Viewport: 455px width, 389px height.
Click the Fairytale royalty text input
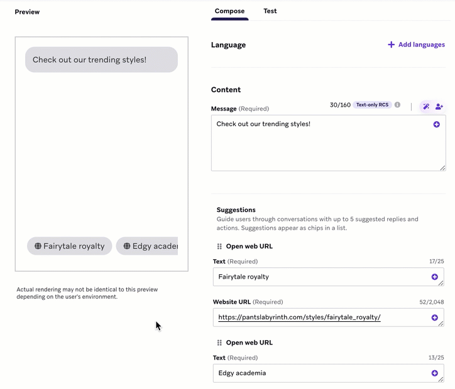point(321,277)
